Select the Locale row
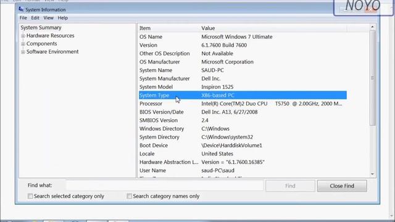This screenshot has height=222, width=395. [243, 154]
